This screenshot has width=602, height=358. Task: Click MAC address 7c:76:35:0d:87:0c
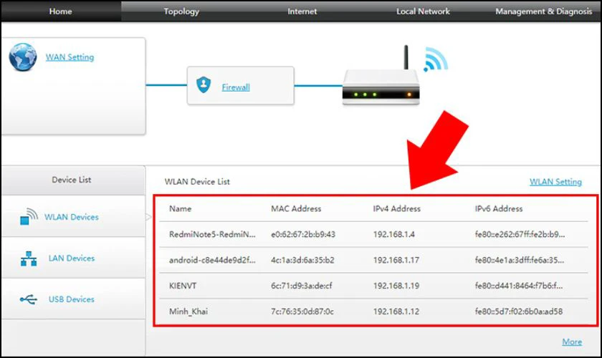click(302, 311)
